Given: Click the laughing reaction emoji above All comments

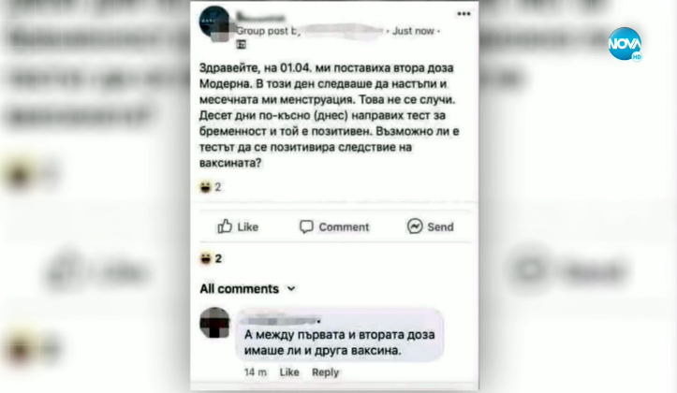Looking at the screenshot, I should click(205, 258).
